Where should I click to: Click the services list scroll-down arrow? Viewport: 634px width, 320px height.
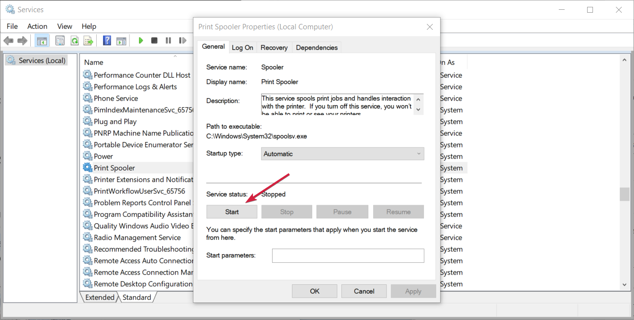click(x=624, y=284)
